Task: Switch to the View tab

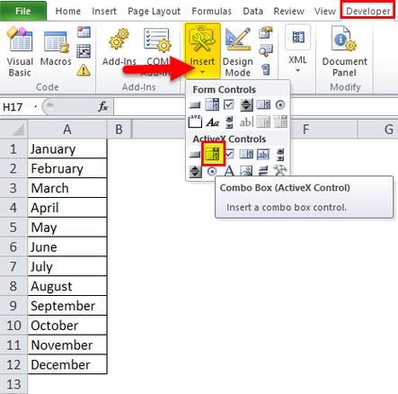Action: pyautogui.click(x=324, y=12)
